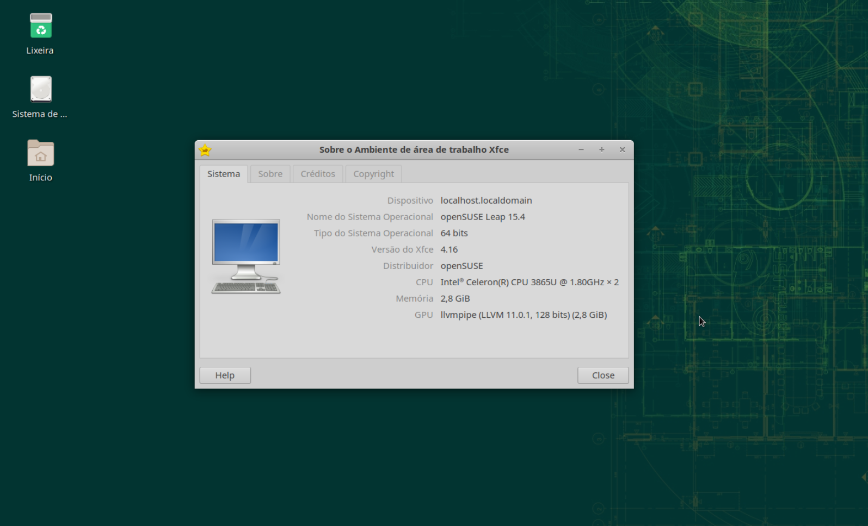Open the Início home folder icon
The width and height of the screenshot is (868, 526).
point(41,153)
